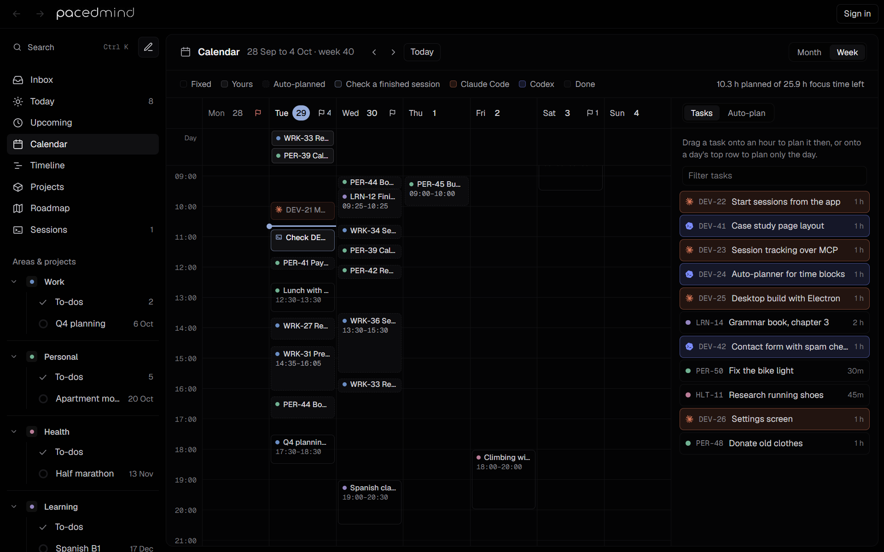Switch to Week view
The height and width of the screenshot is (552, 884).
(x=847, y=52)
